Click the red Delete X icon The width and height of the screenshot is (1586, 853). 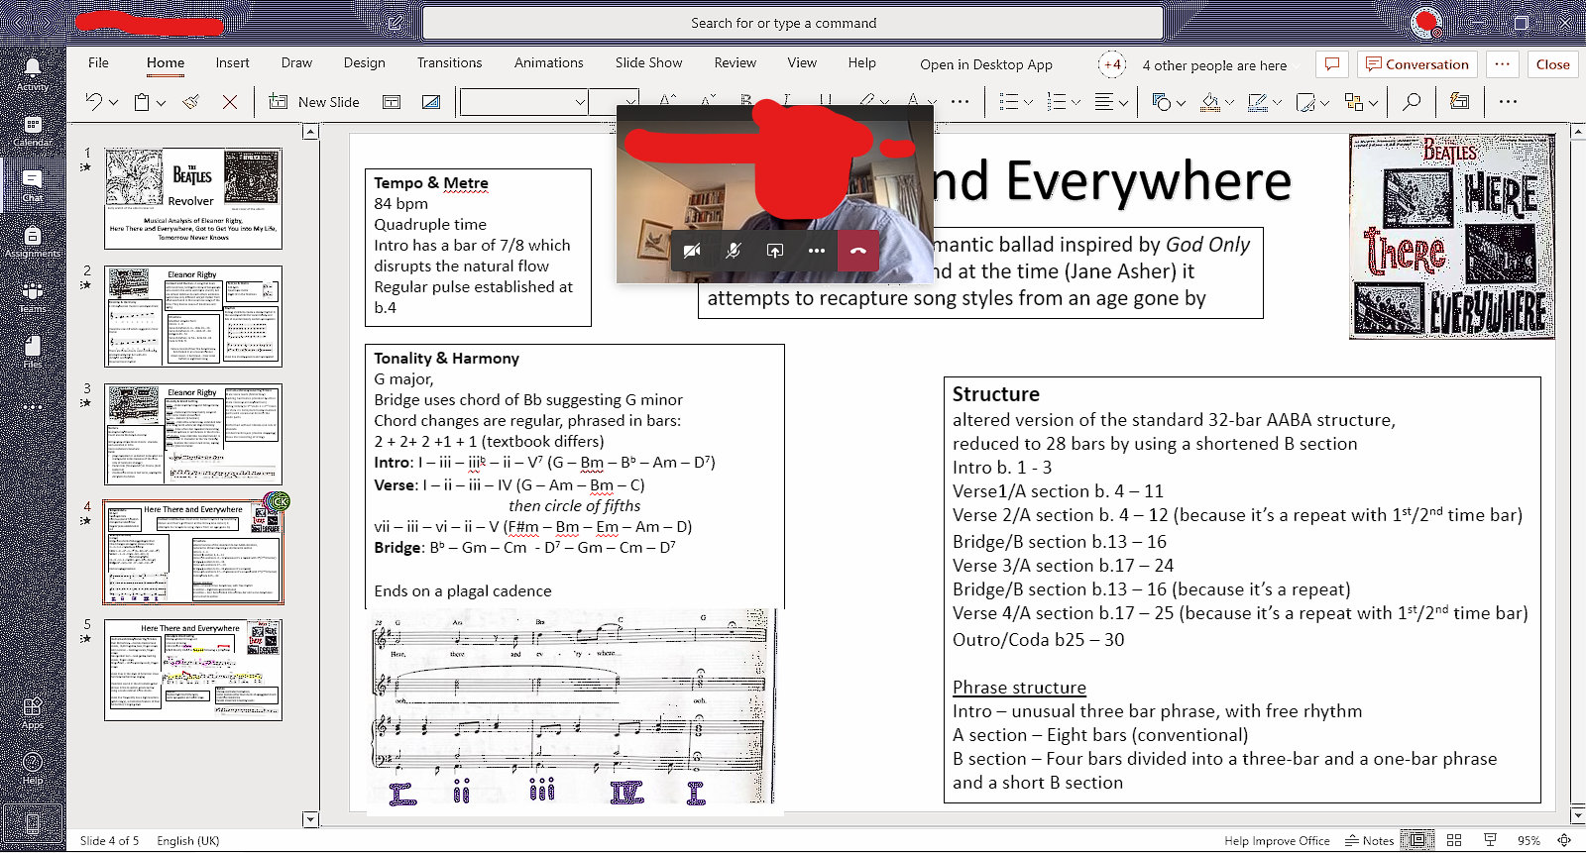[x=230, y=101]
